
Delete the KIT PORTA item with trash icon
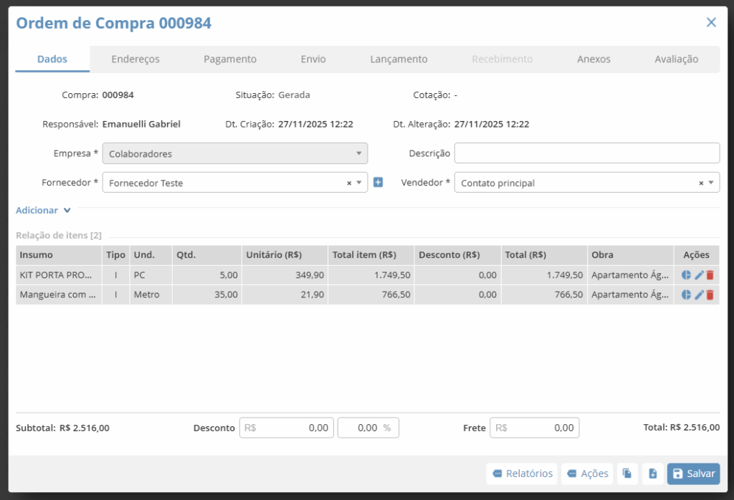(x=710, y=275)
